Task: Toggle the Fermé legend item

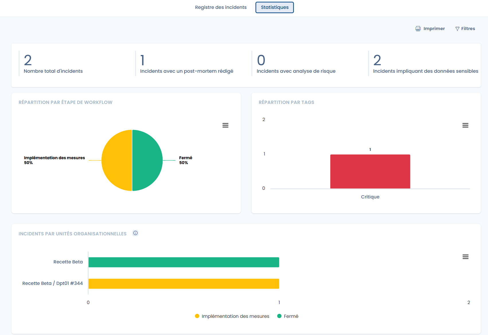Action: coord(288,316)
